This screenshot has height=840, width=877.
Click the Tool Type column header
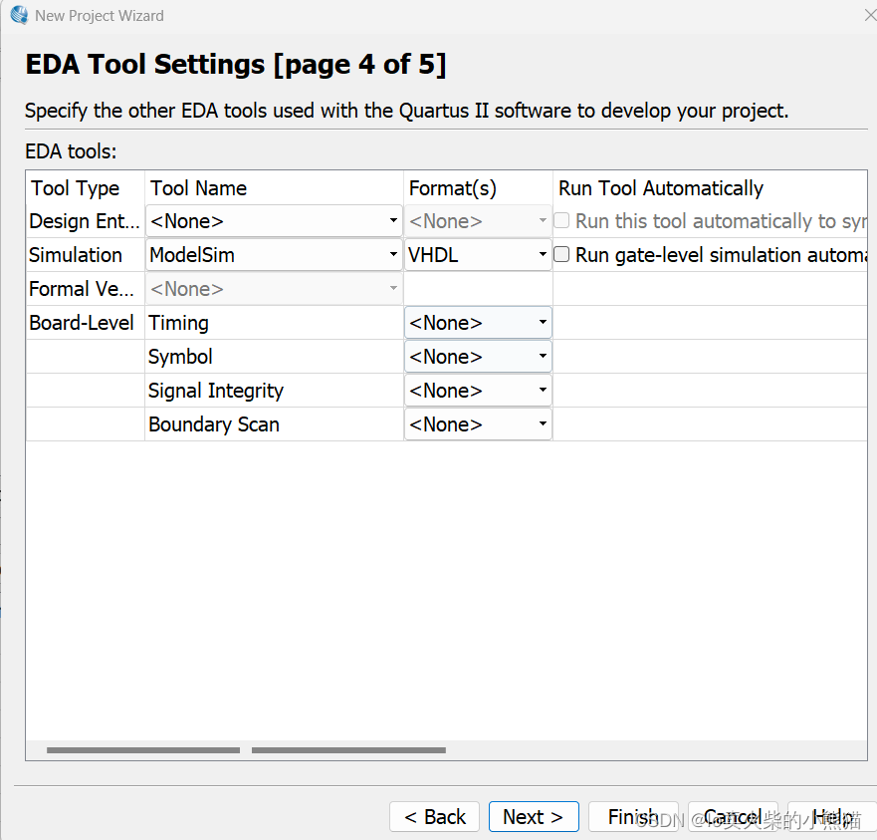click(76, 188)
